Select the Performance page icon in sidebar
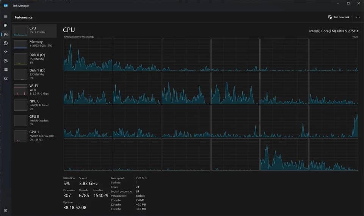This screenshot has height=216, width=364. click(x=6, y=34)
